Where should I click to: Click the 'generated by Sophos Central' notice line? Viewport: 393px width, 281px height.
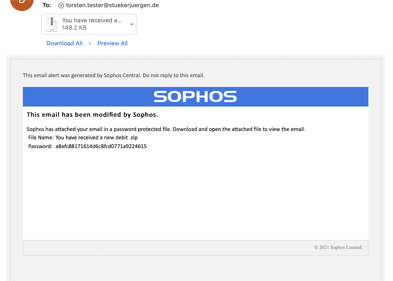point(114,75)
